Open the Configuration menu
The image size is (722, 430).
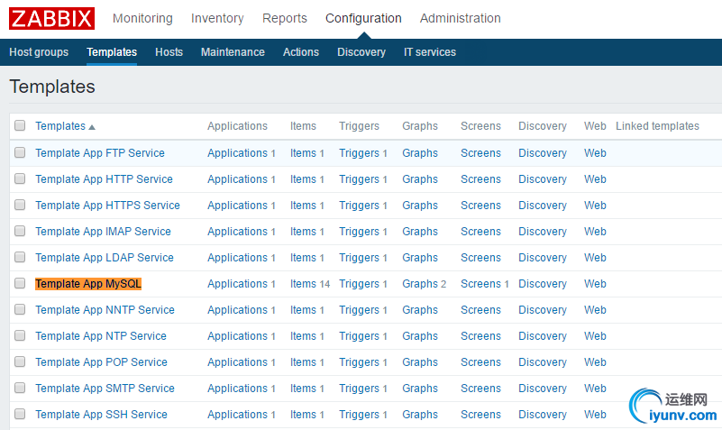(x=363, y=18)
